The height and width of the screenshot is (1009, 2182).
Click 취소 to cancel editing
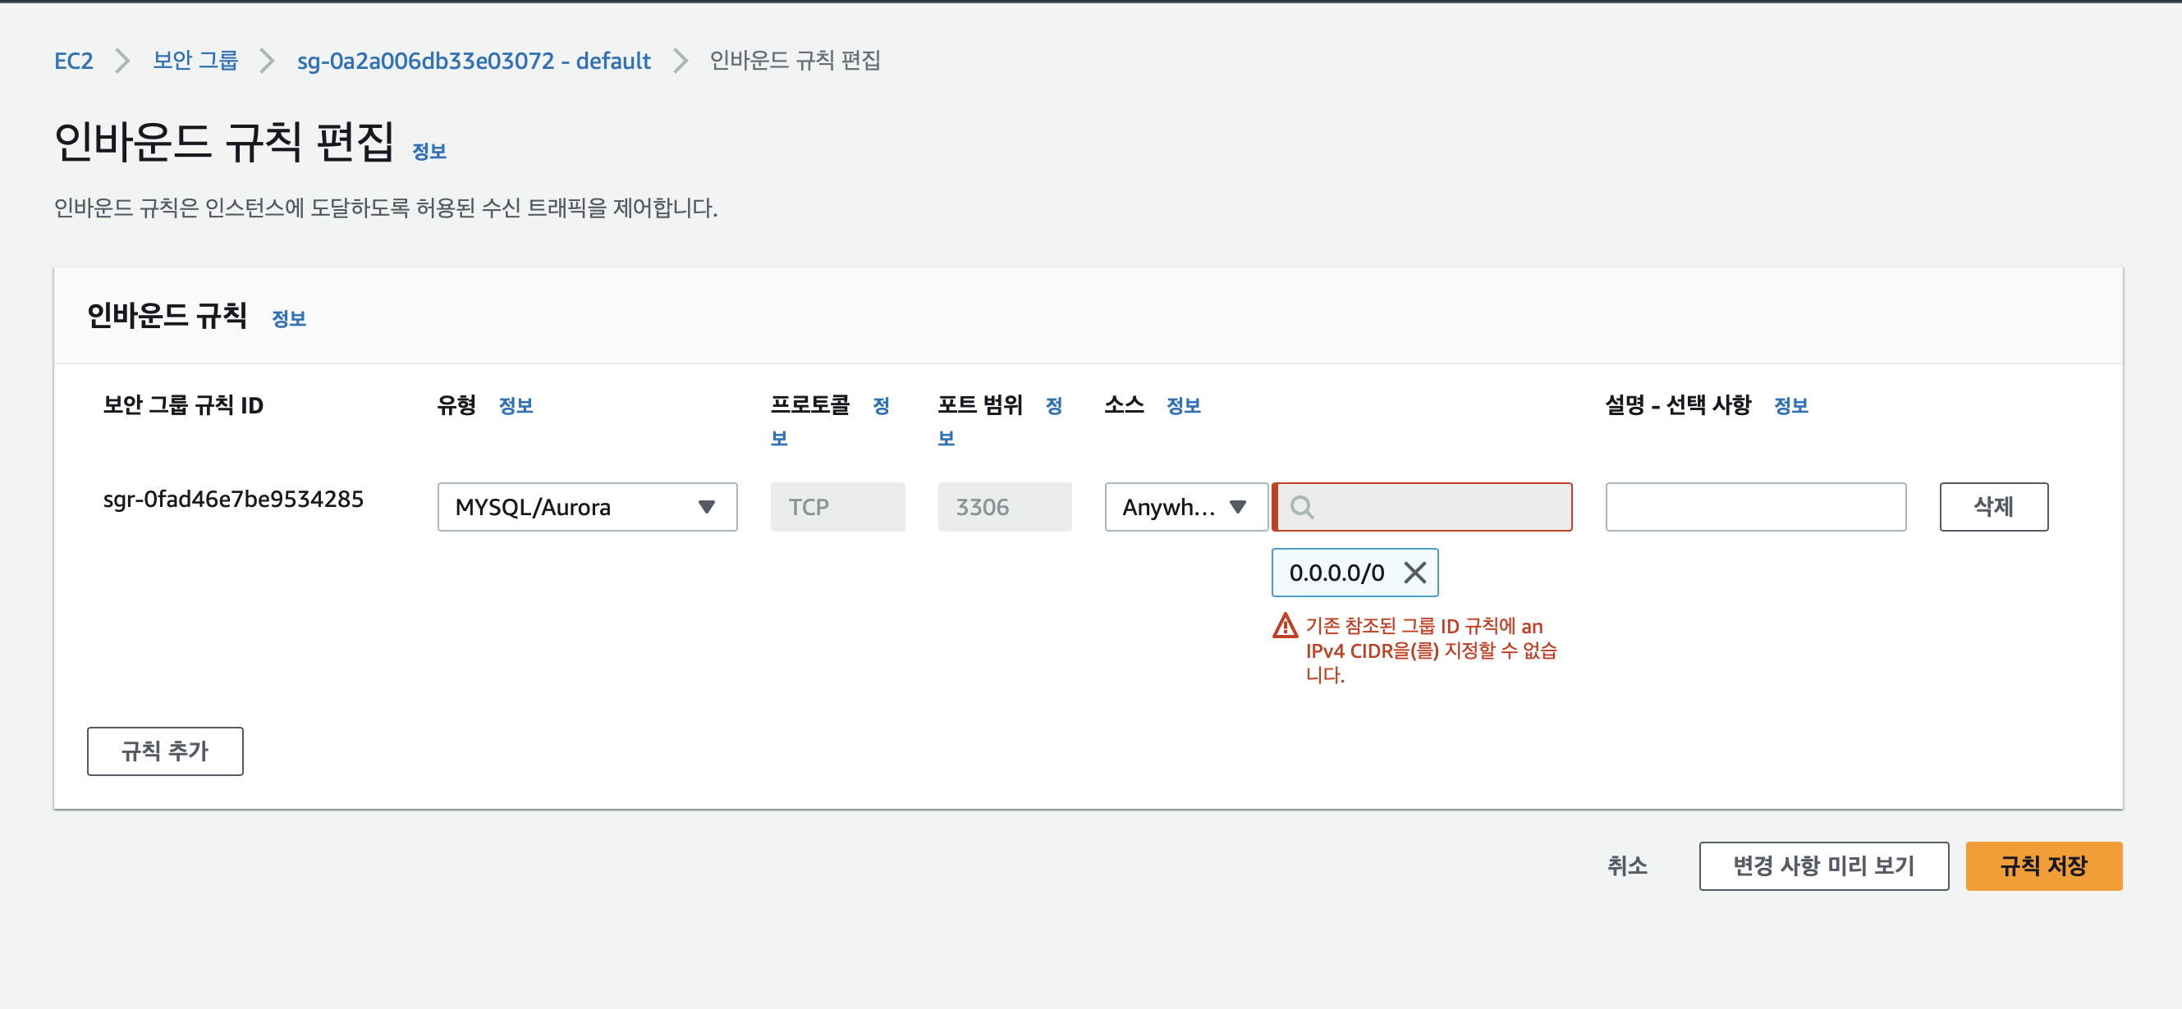pyautogui.click(x=1627, y=866)
